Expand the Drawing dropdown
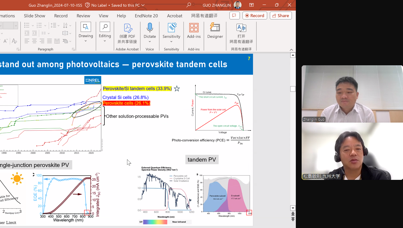Screen dimensions: 403x228 tap(86, 41)
